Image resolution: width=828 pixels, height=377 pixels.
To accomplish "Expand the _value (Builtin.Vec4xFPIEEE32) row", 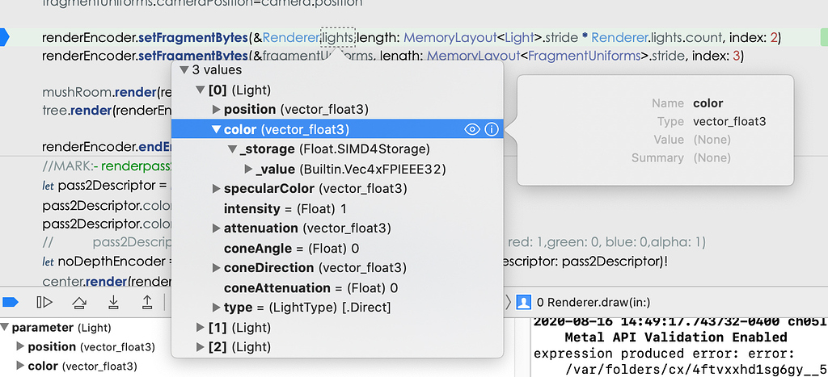I will click(248, 169).
